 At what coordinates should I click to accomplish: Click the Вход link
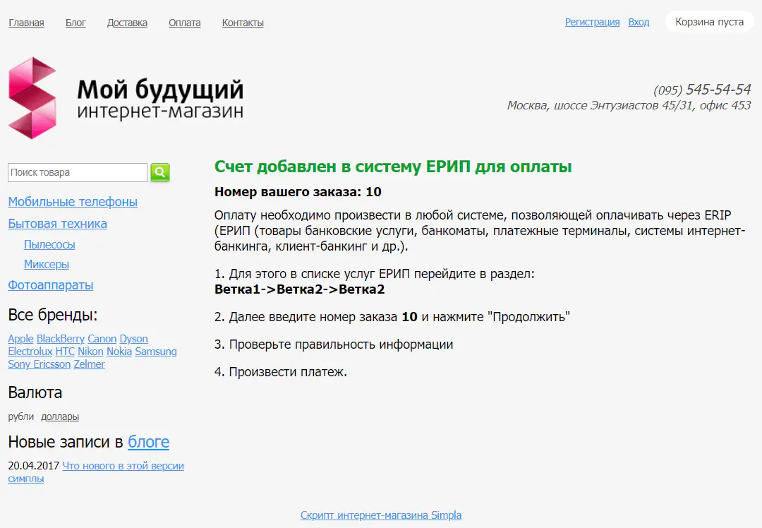tap(639, 22)
